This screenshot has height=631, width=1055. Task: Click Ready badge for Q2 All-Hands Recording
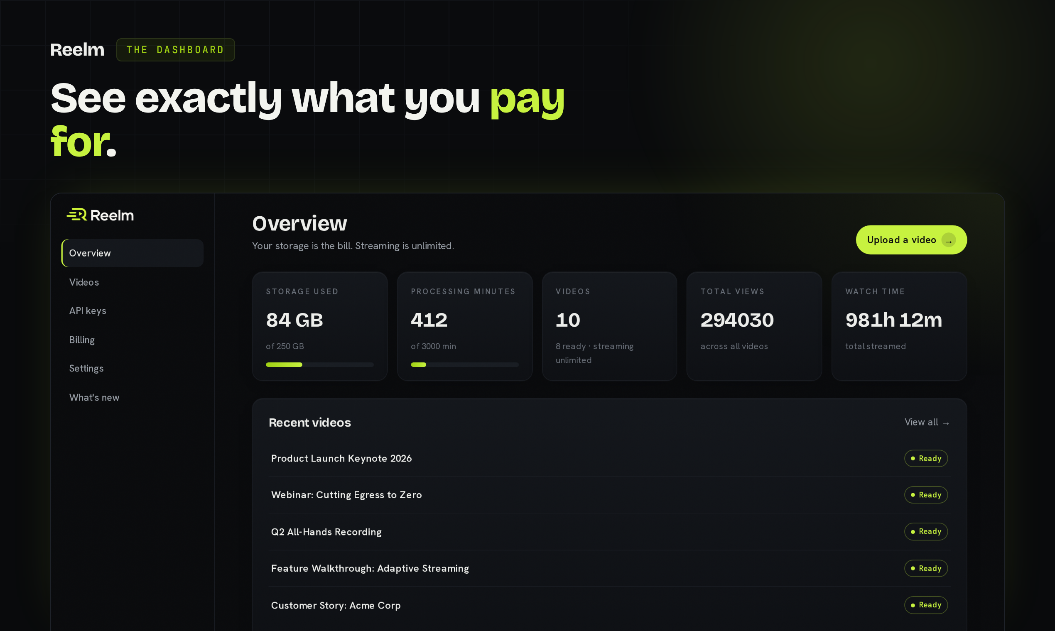(x=926, y=531)
